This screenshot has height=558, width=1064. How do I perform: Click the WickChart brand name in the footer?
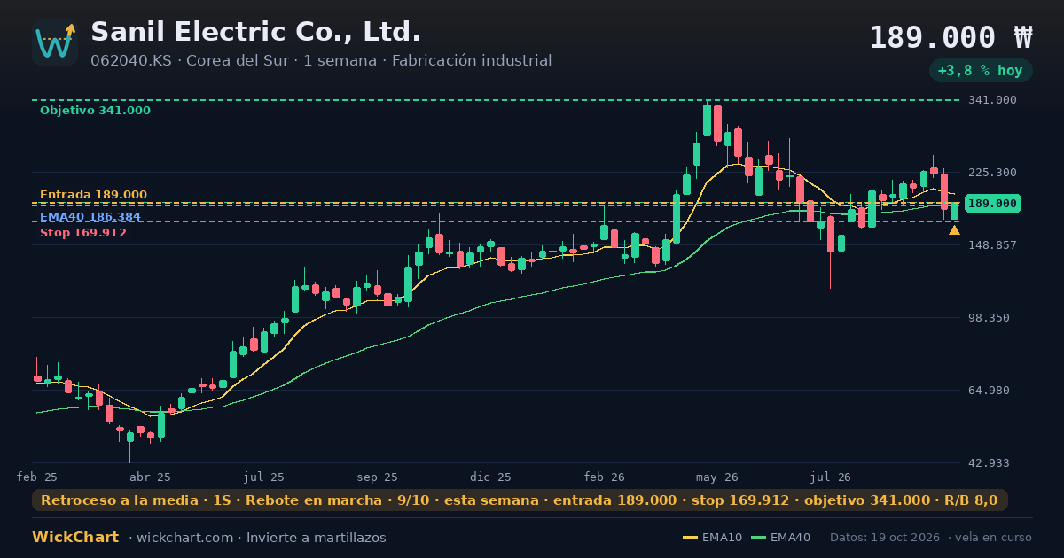[75, 538]
